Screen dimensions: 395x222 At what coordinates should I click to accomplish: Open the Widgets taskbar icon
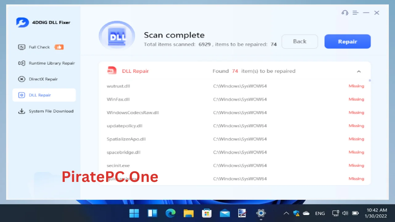[x=152, y=213]
